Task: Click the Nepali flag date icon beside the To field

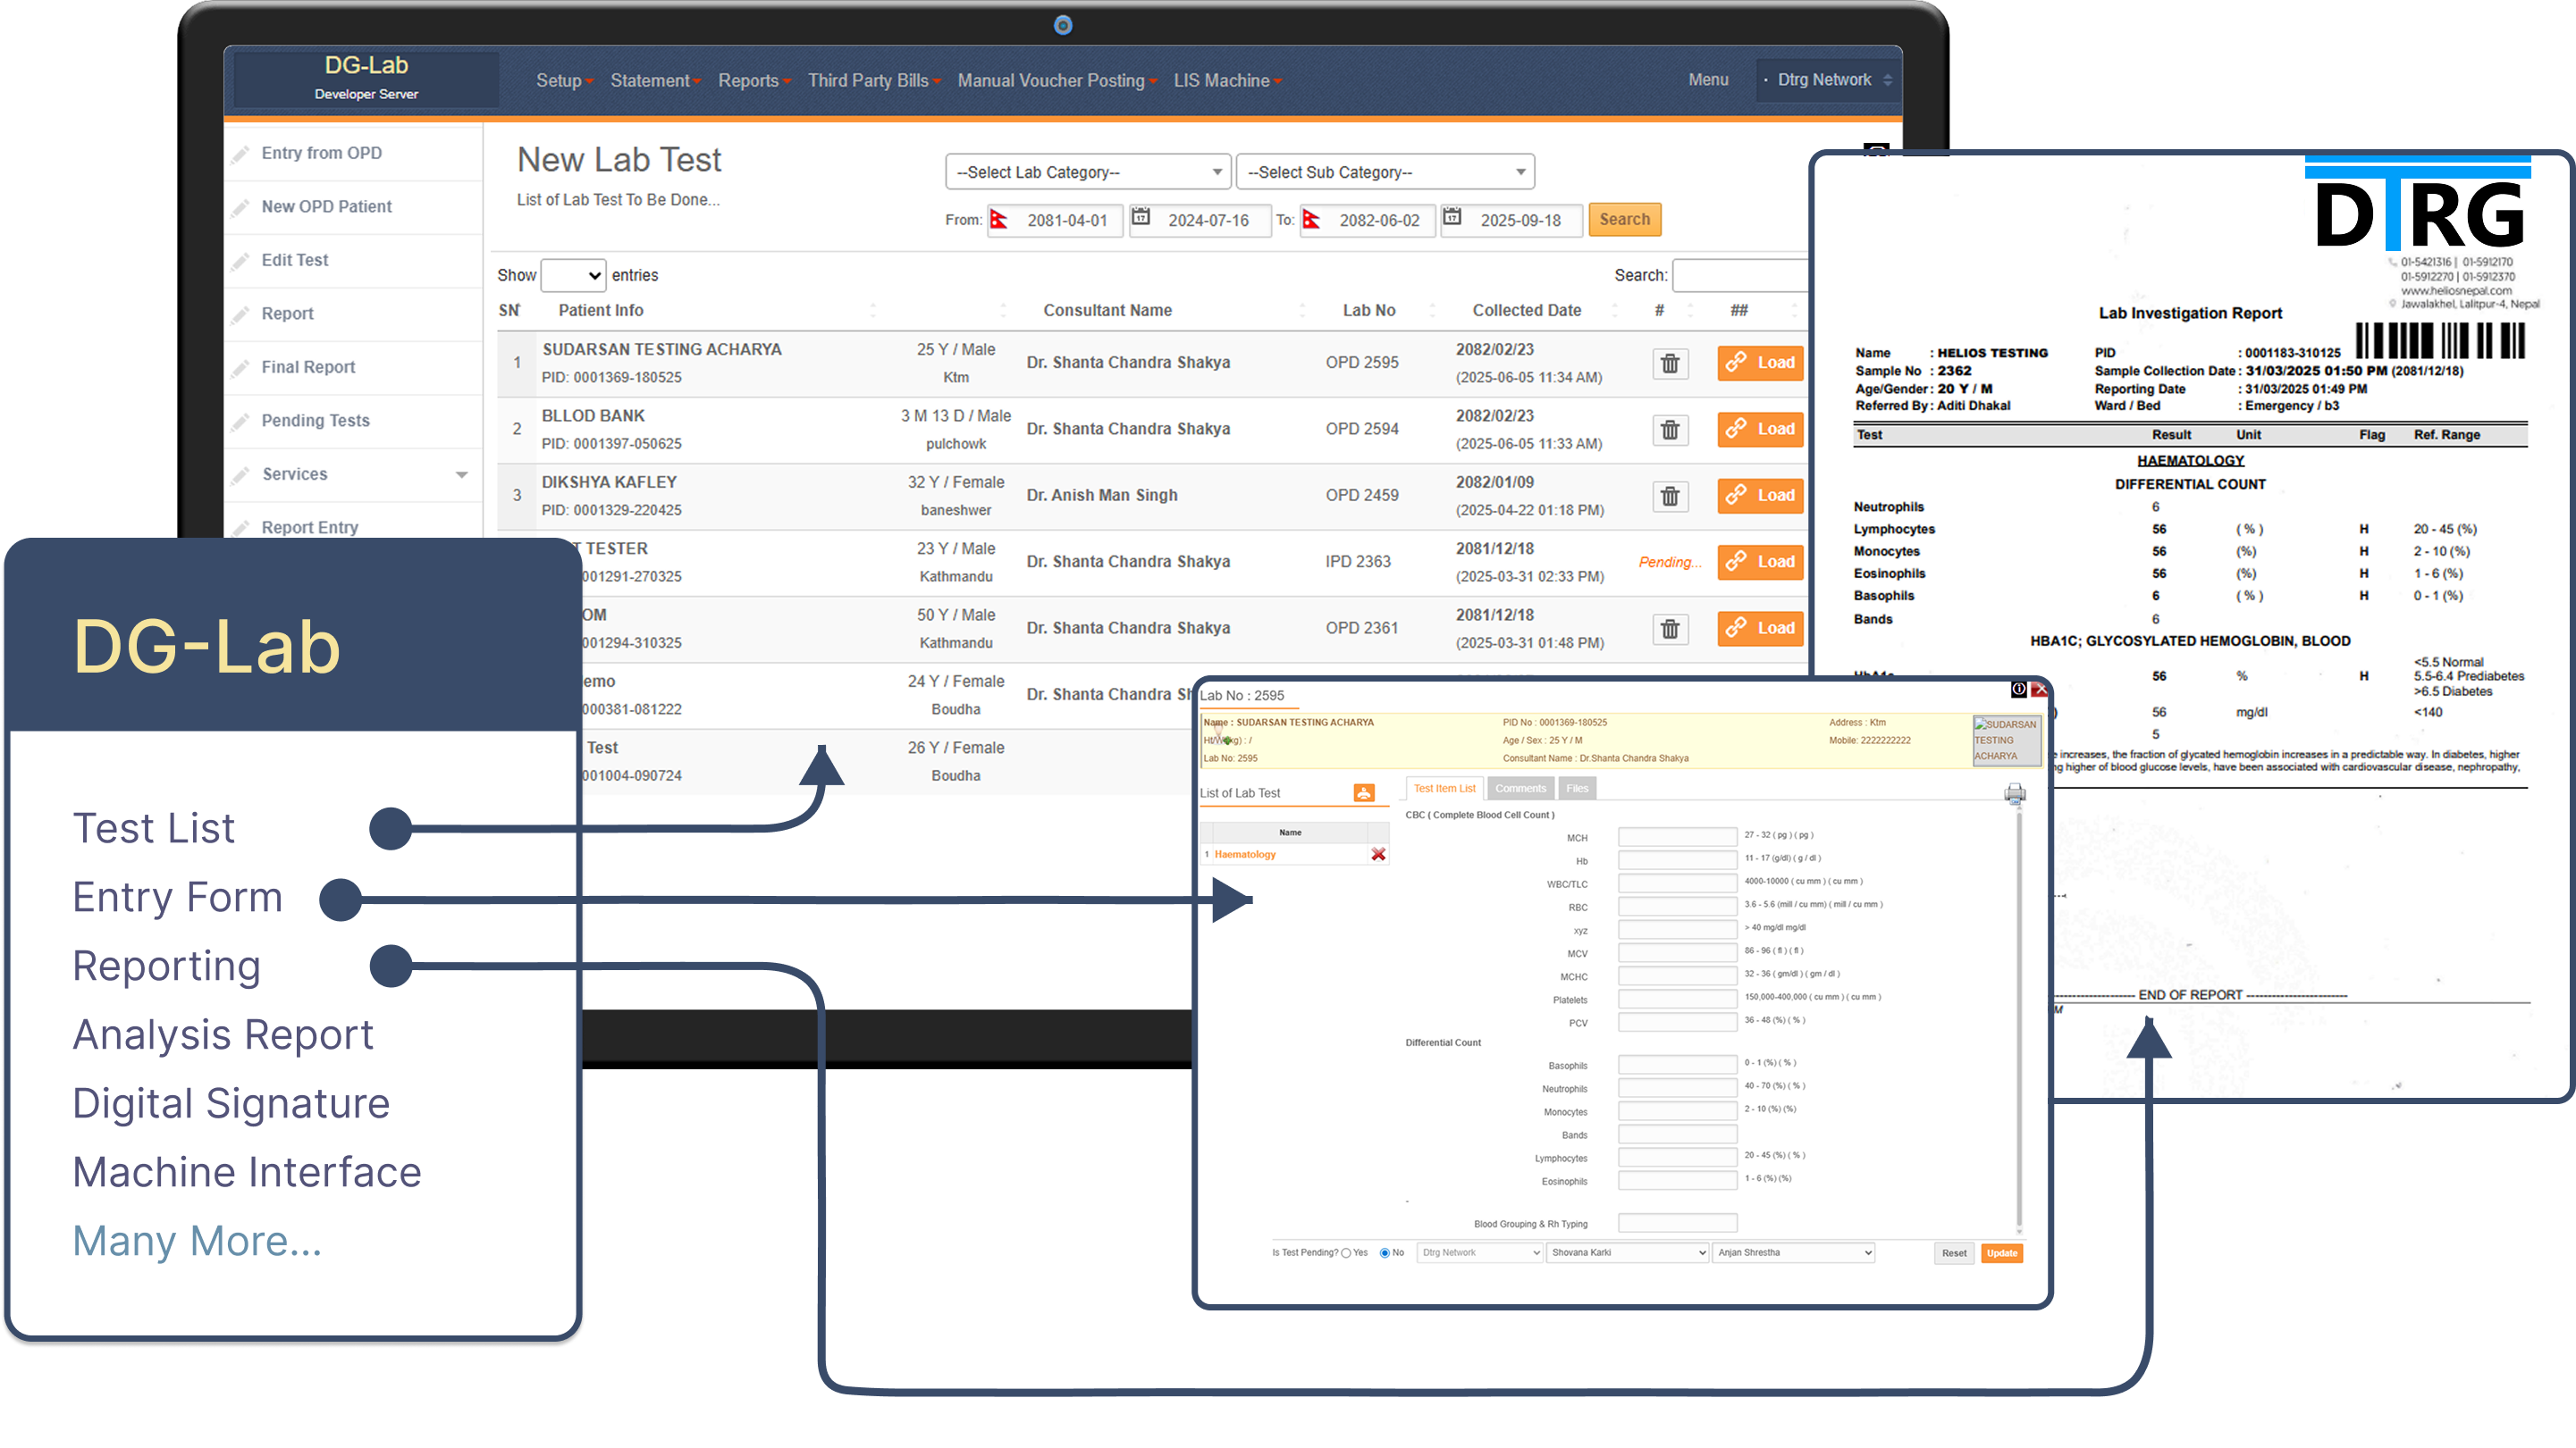Action: (1311, 220)
